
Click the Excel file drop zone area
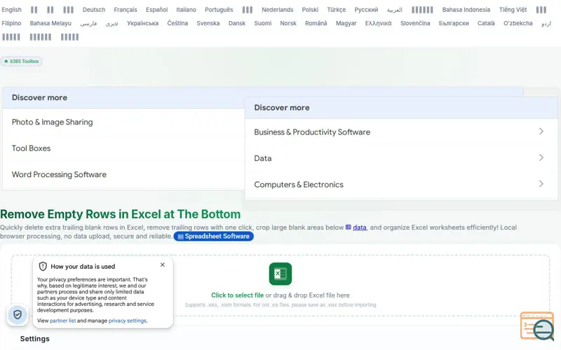(280, 286)
